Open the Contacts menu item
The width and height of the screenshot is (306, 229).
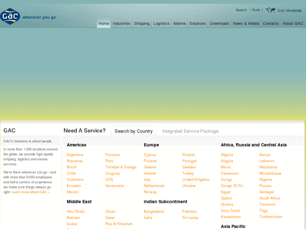pos(271,24)
